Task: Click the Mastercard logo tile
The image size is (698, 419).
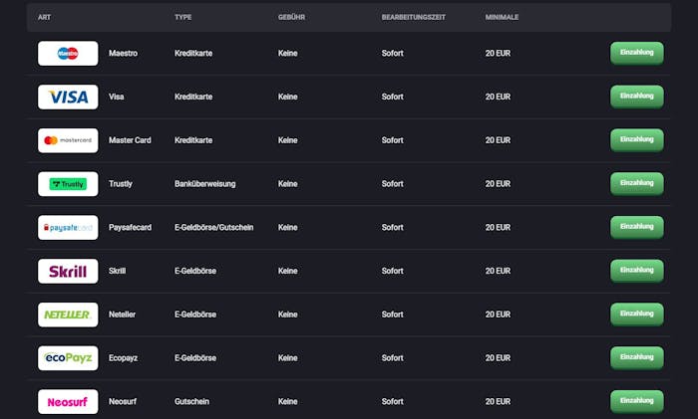Action: [x=68, y=140]
